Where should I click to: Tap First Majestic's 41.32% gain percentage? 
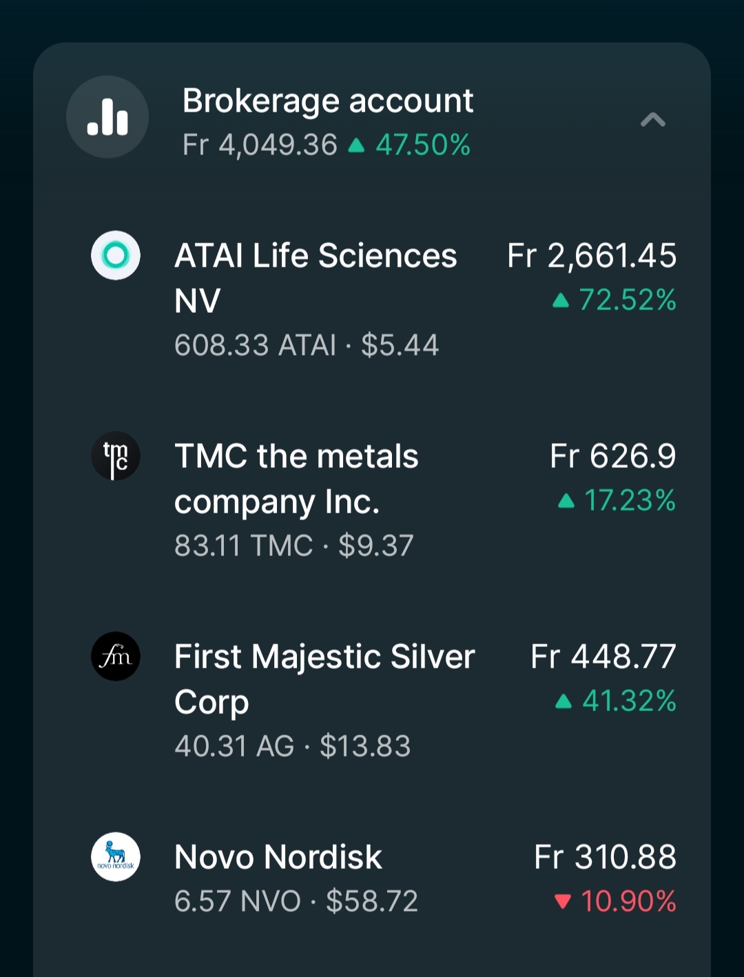click(x=617, y=701)
